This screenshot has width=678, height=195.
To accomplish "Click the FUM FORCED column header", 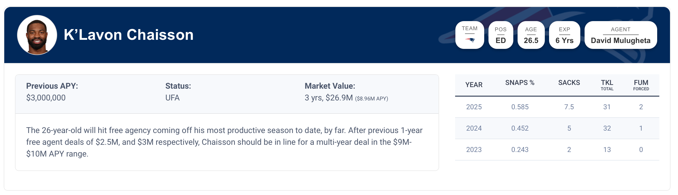I will point(641,85).
